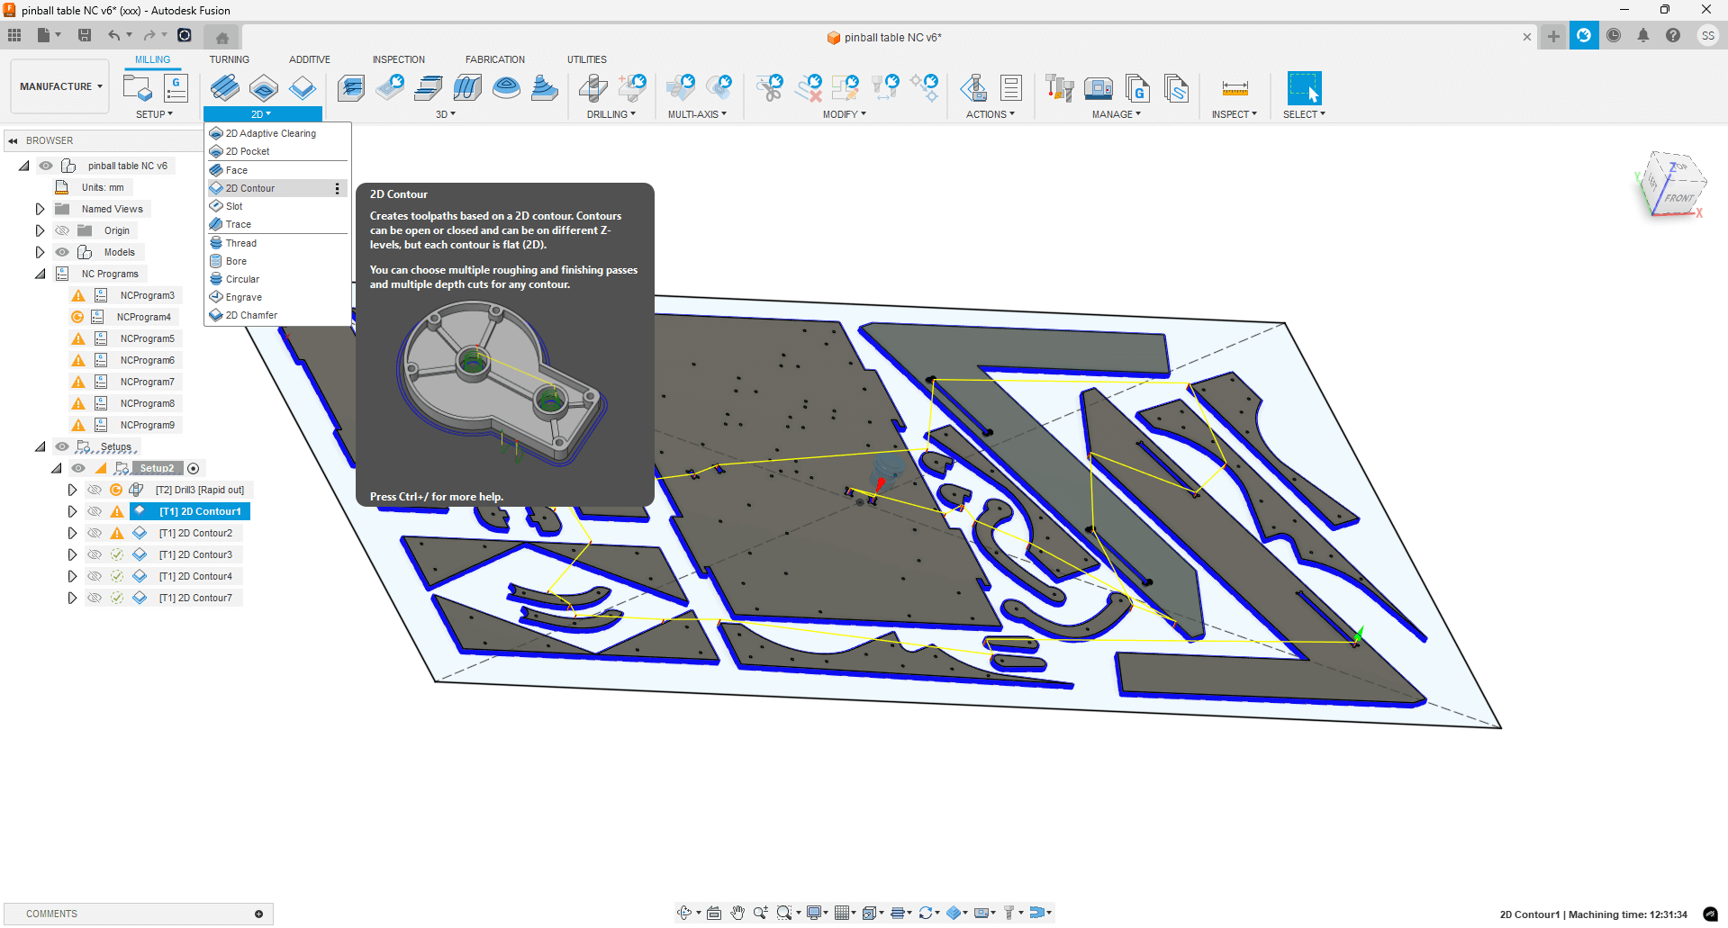Open the Tool Library icon
This screenshot has height=928, width=1728.
tap(1060, 88)
